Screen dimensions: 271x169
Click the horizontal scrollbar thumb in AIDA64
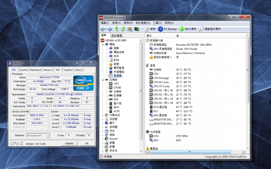tap(190, 152)
